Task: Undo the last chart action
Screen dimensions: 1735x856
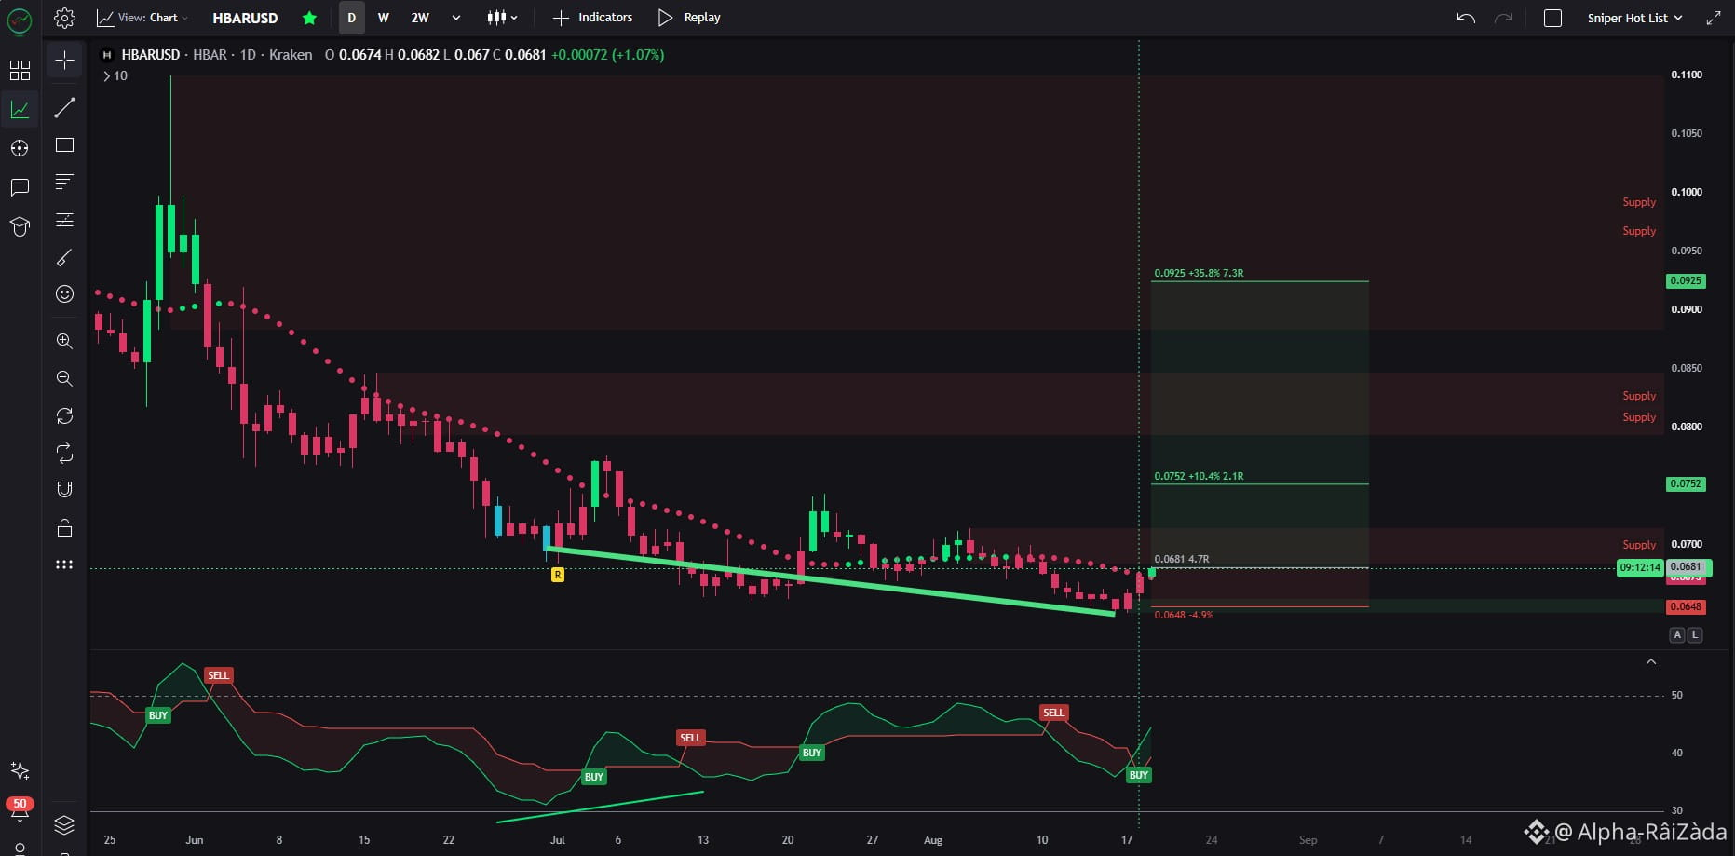Action: coord(1466,18)
